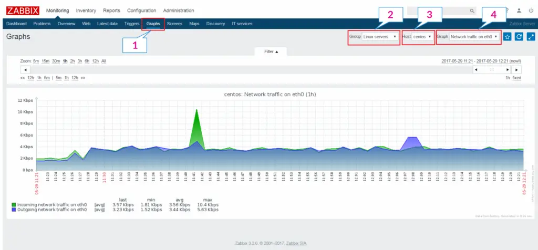Click the Graphs page heading

18,37
